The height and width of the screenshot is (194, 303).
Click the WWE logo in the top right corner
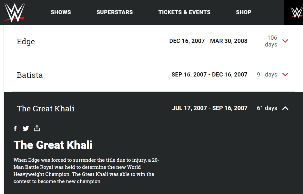pyautogui.click(x=297, y=12)
